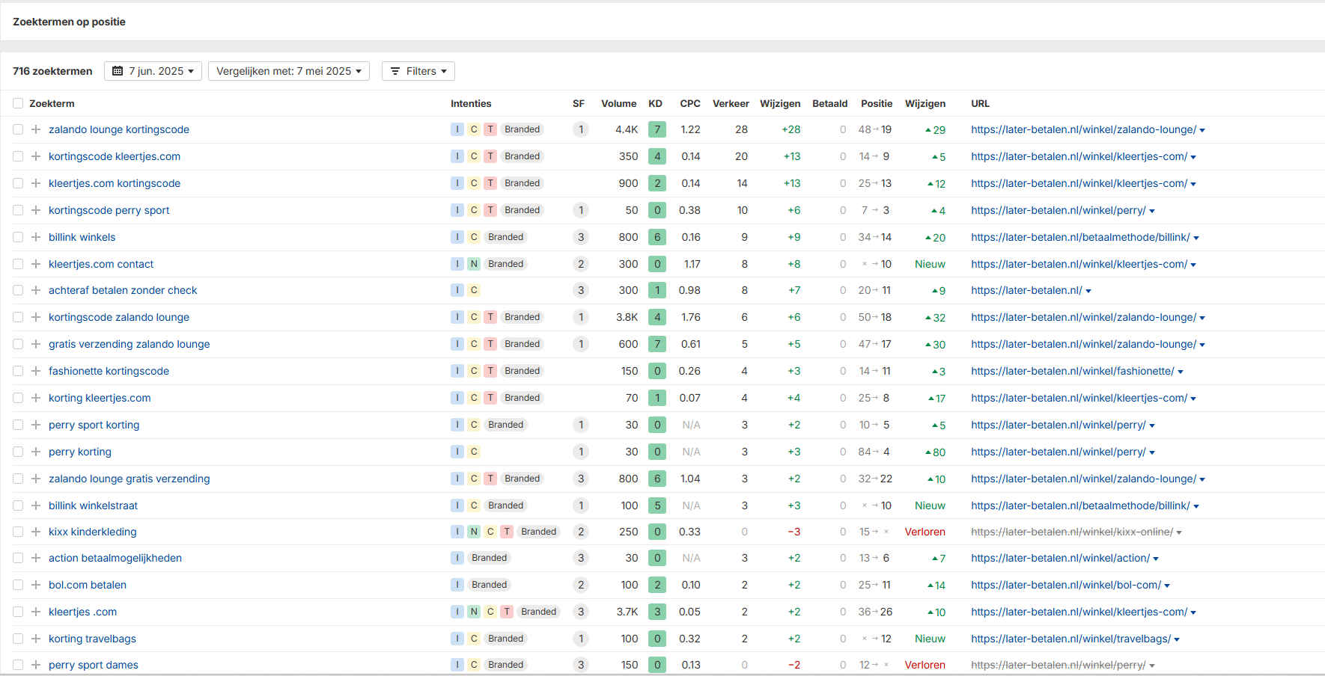Sort by Volume column header

(x=618, y=104)
